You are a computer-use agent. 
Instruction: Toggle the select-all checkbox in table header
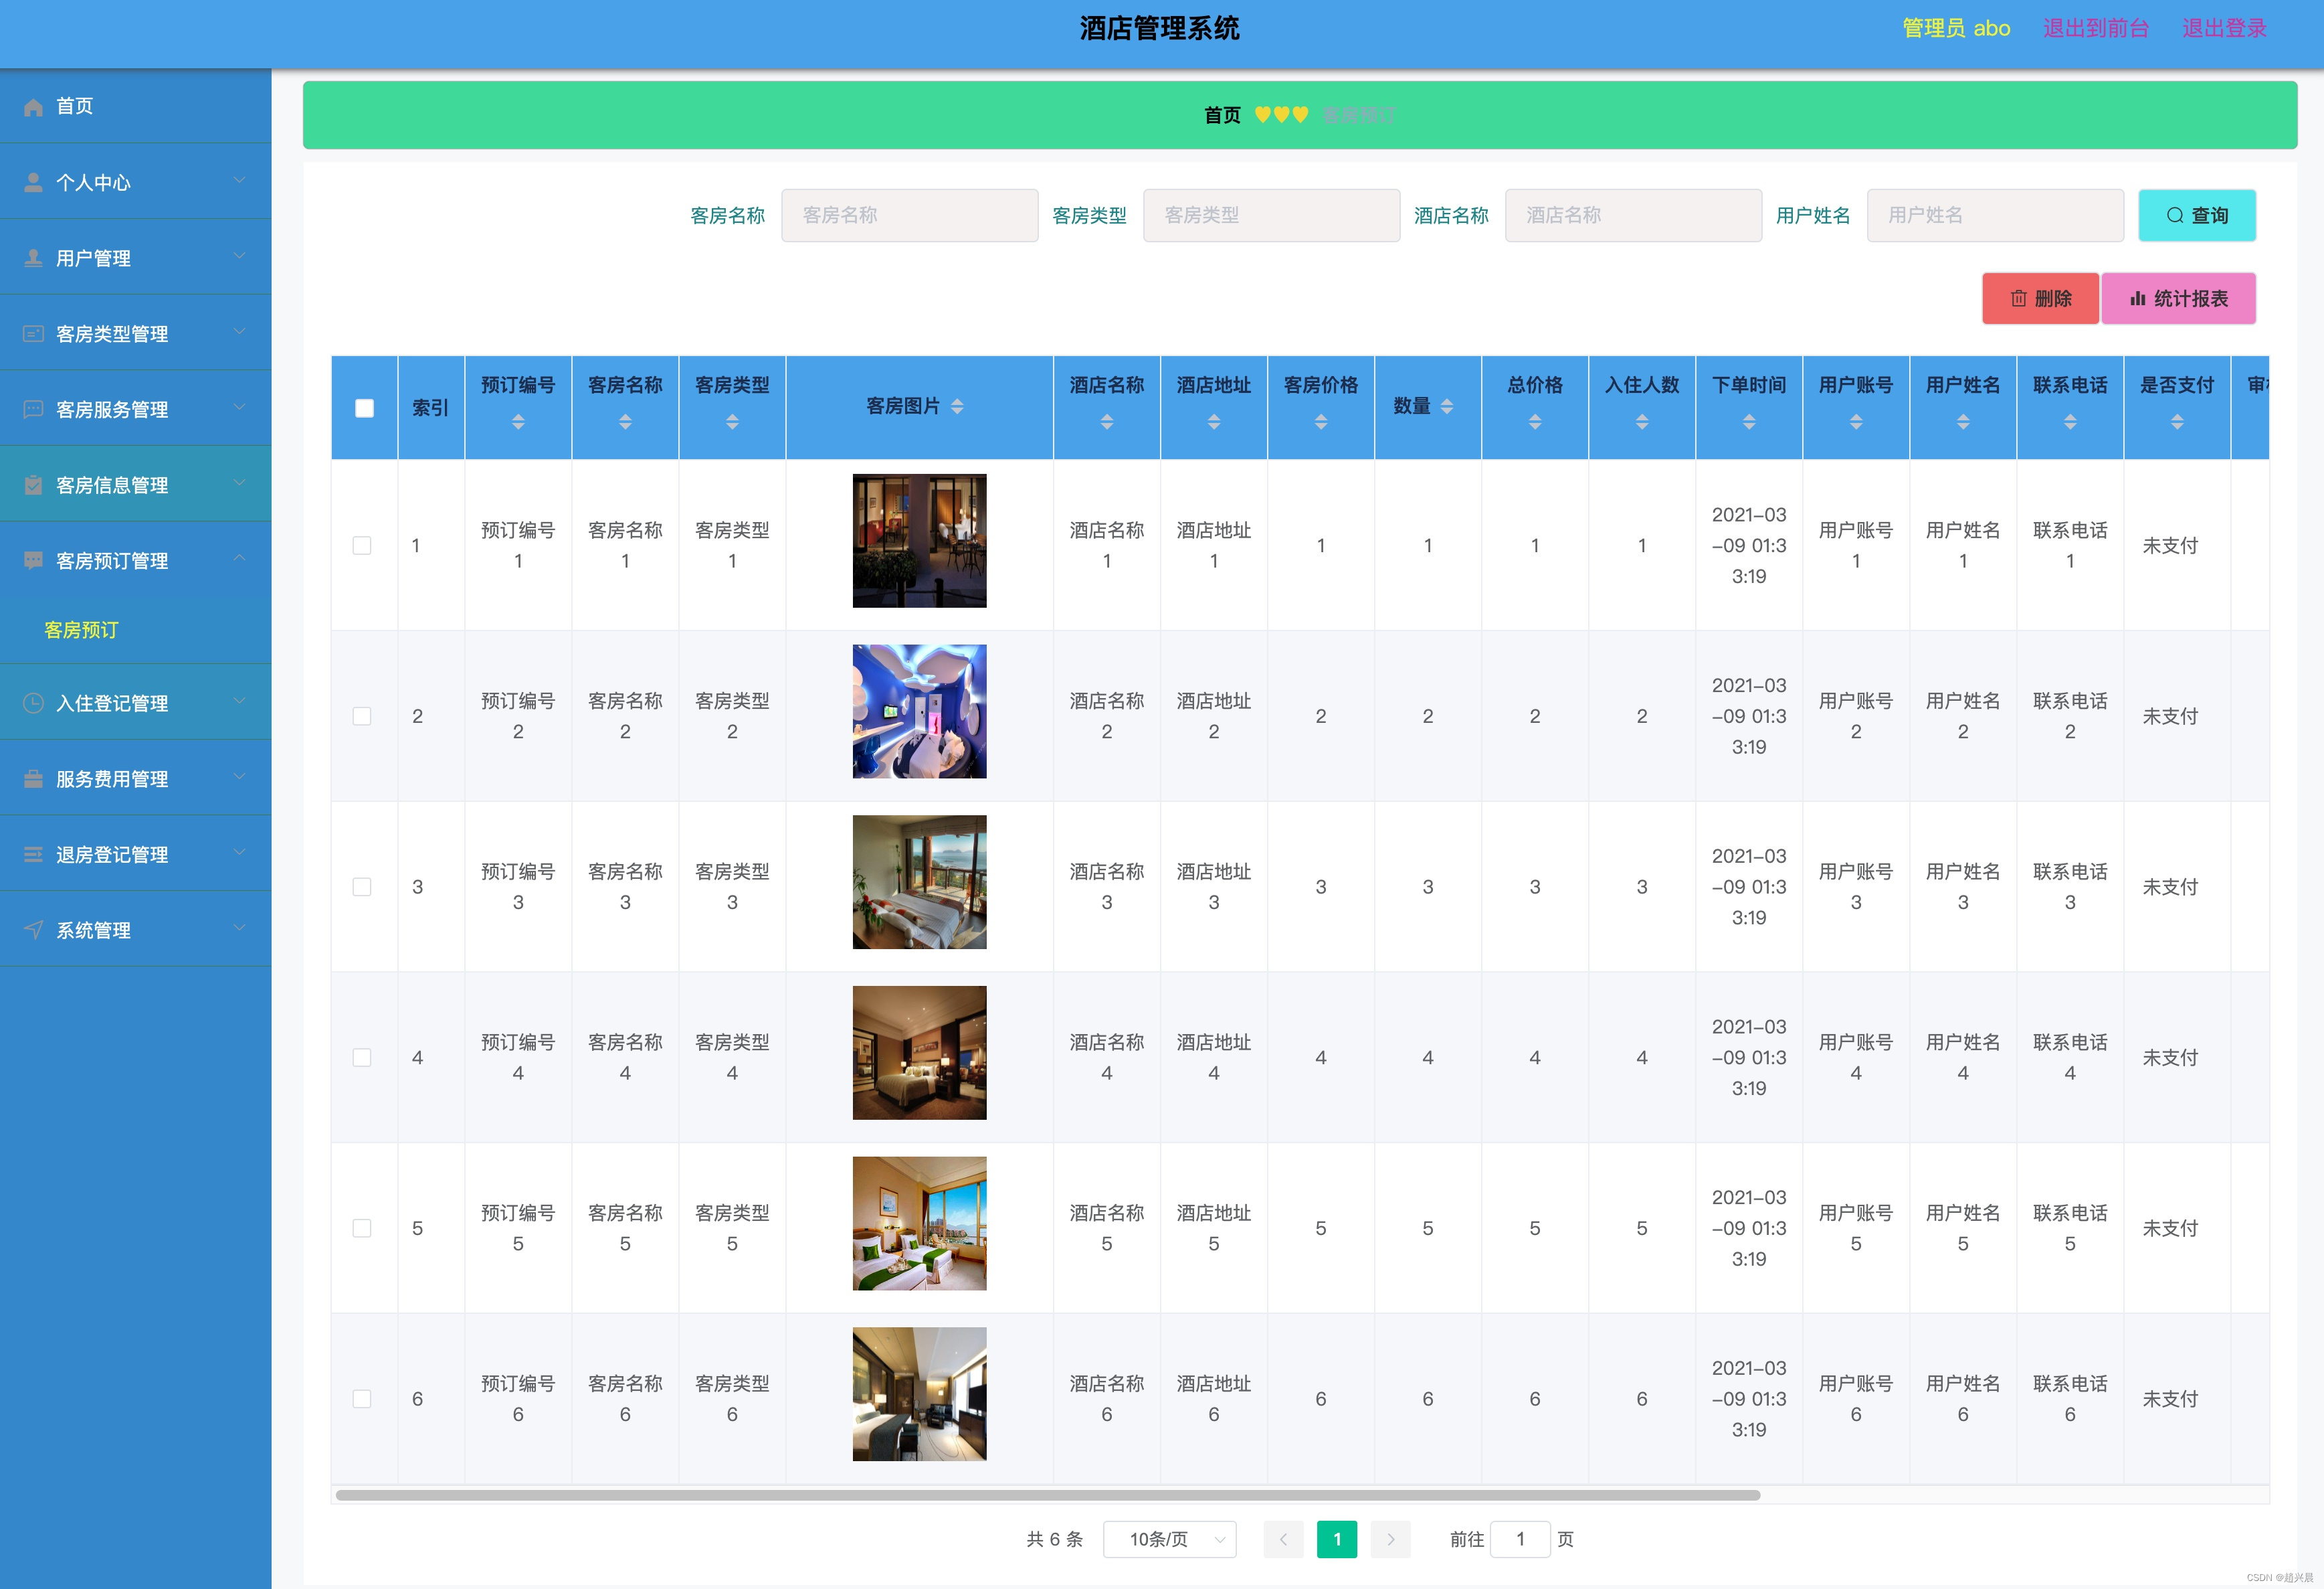click(364, 408)
